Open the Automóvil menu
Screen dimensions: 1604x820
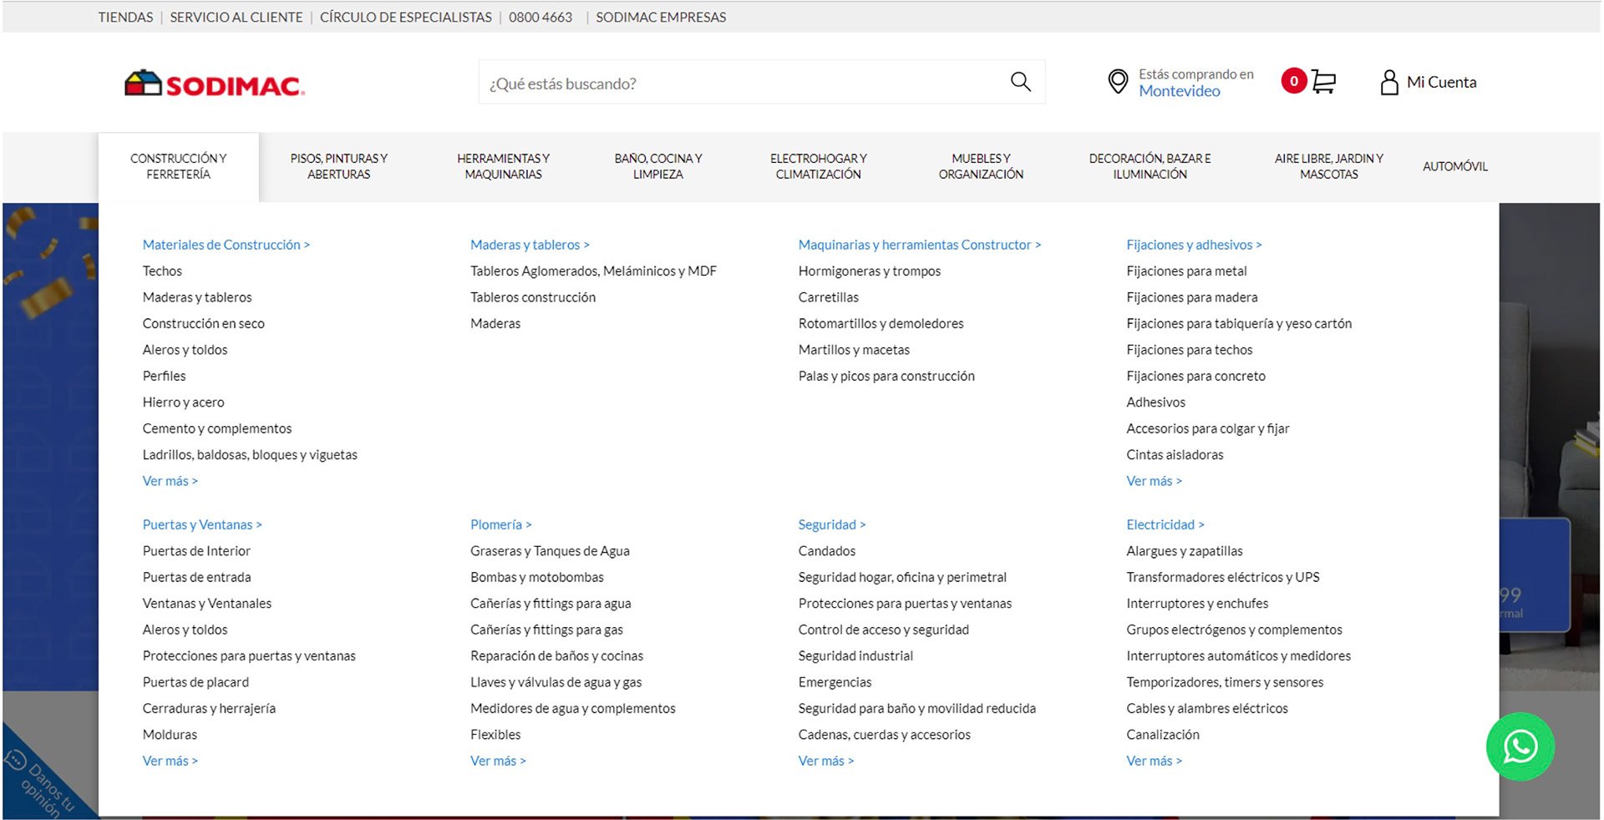(1454, 166)
